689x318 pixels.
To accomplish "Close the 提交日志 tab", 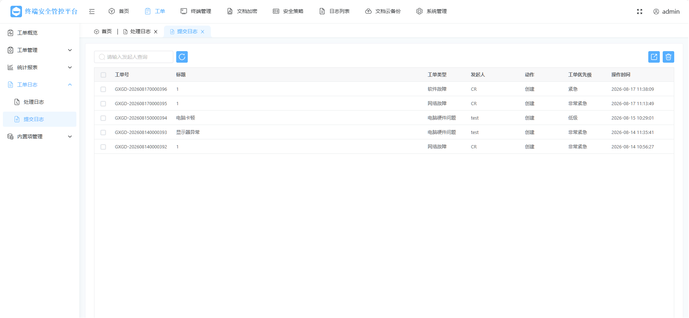I will point(203,32).
